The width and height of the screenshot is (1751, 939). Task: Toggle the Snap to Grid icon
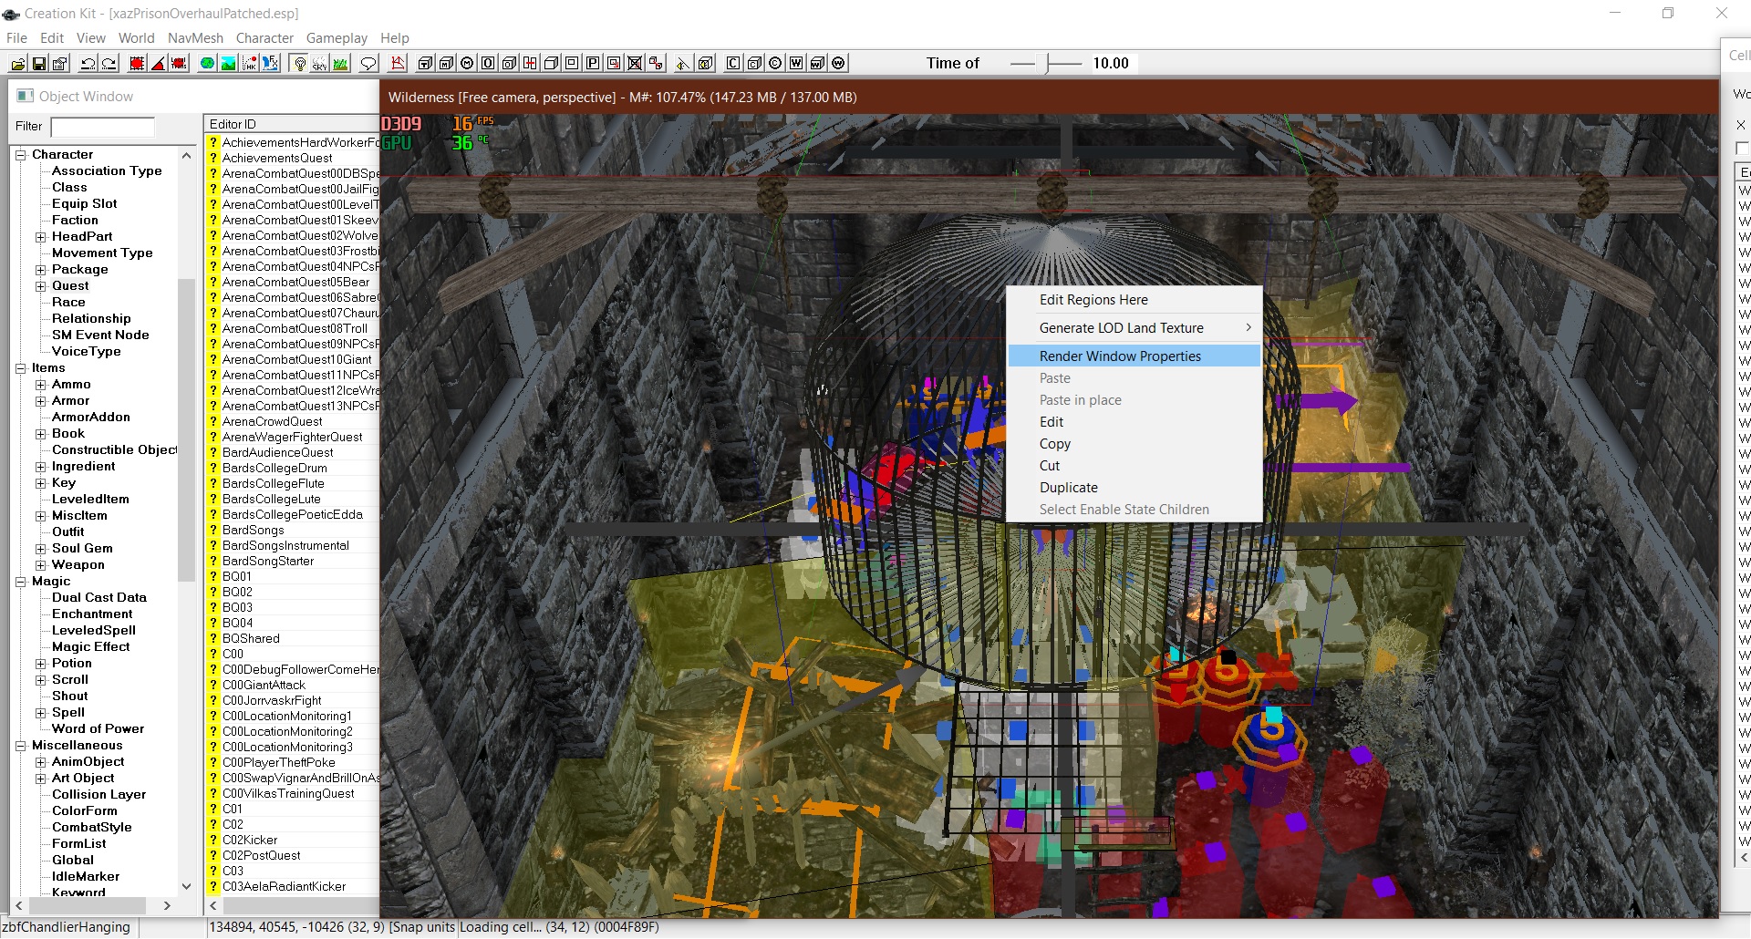(137, 63)
